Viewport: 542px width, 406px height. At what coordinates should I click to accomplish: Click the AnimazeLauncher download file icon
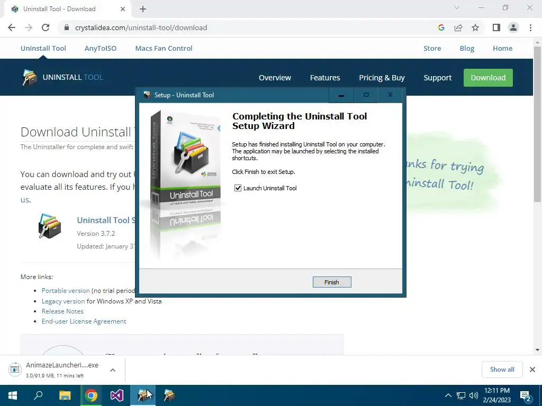15,370
